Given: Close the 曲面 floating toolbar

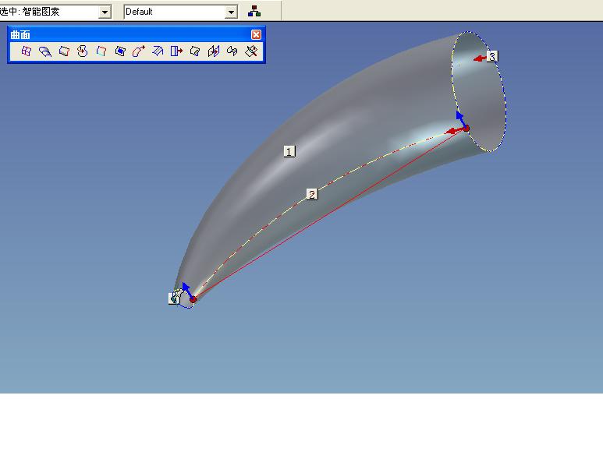Looking at the screenshot, I should [x=256, y=34].
